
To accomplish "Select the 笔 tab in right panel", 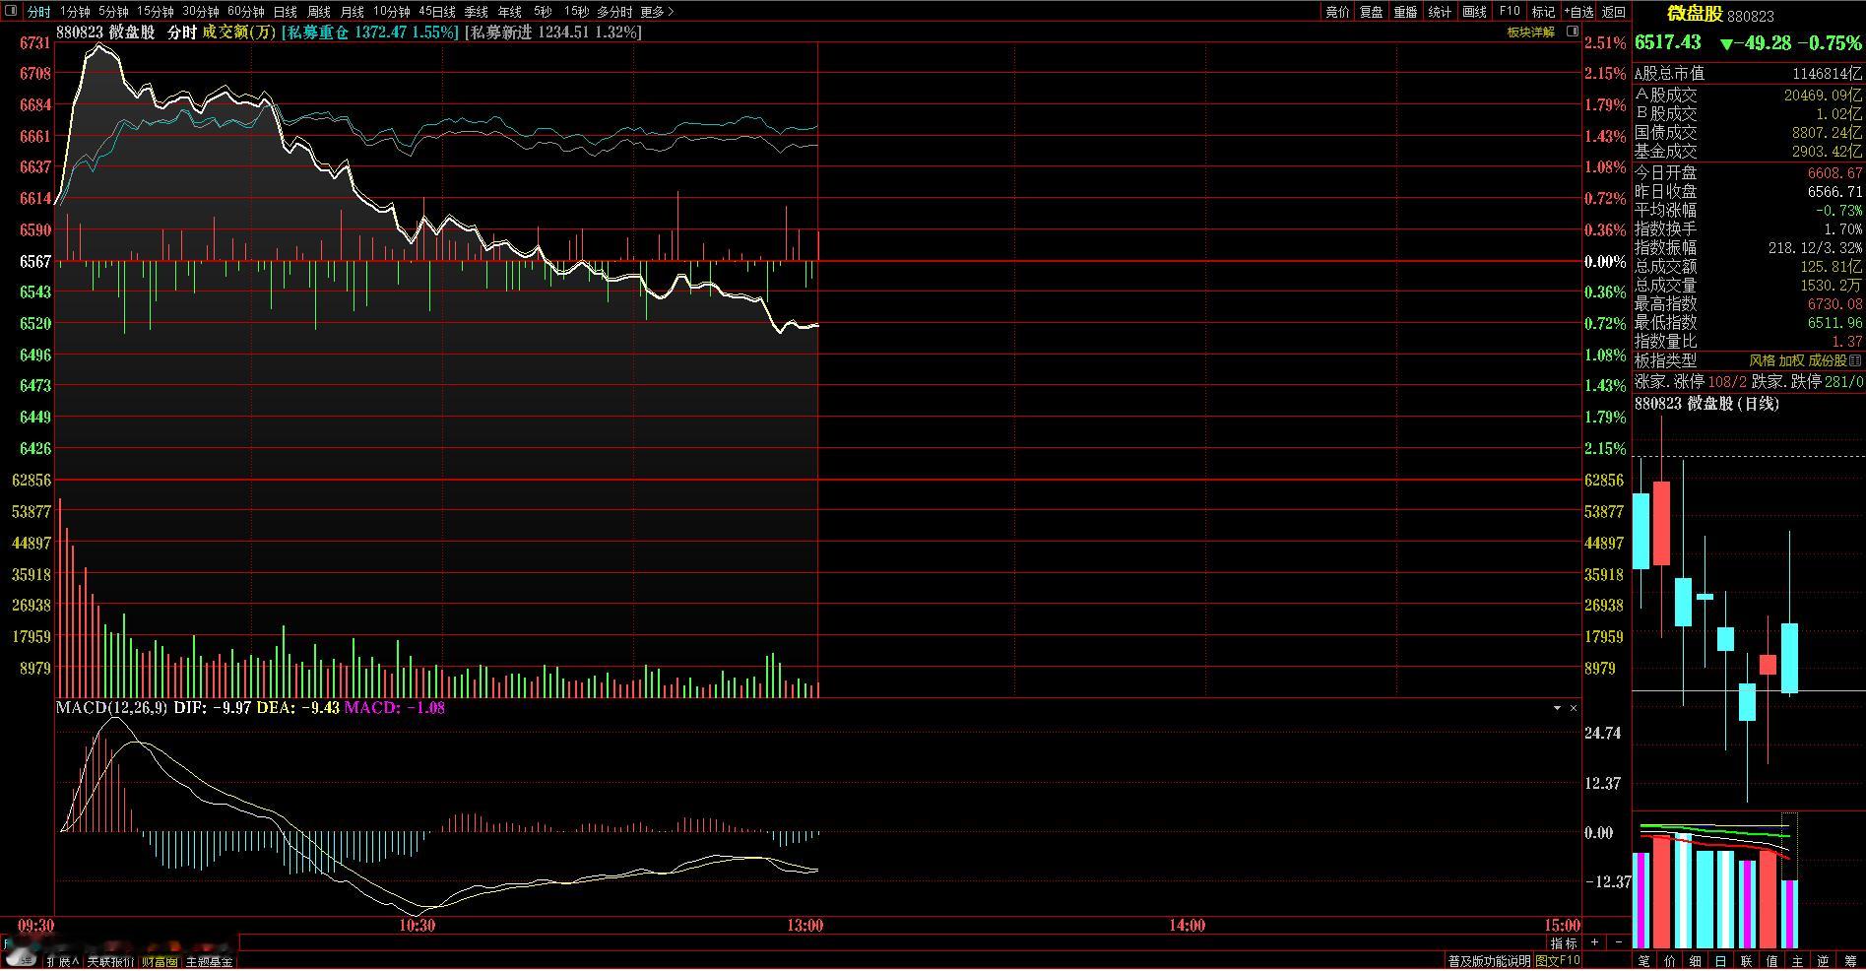I will click(x=1643, y=961).
